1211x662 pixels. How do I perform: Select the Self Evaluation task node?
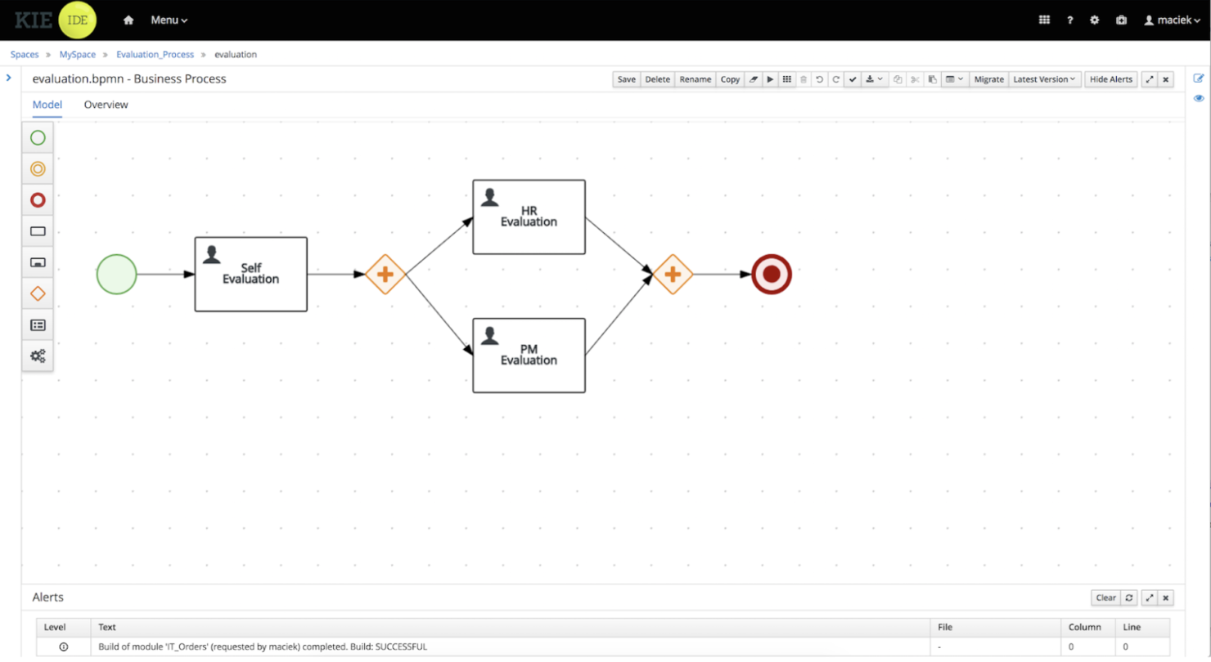coord(250,275)
